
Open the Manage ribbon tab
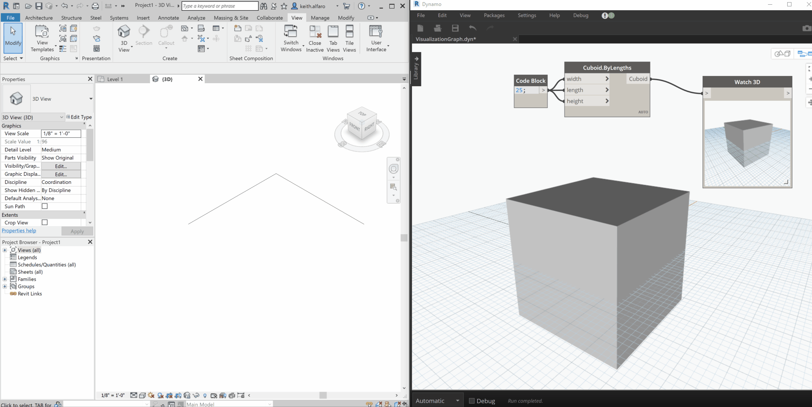click(x=320, y=17)
